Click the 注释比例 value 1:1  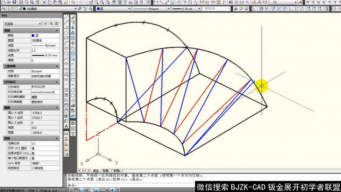click(x=45, y=143)
